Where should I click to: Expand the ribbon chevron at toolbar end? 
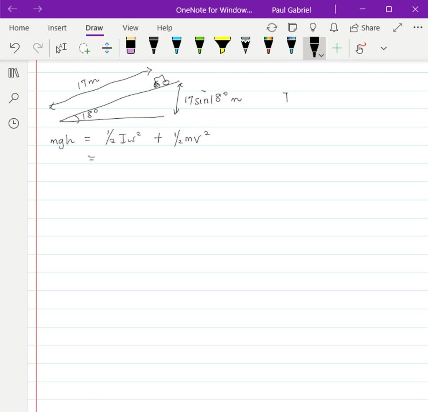[x=383, y=48]
